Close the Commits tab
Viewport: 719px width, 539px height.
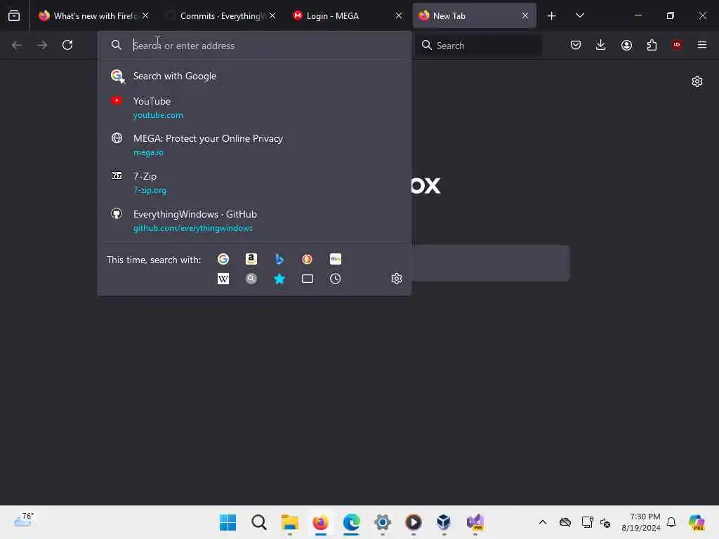click(x=272, y=15)
